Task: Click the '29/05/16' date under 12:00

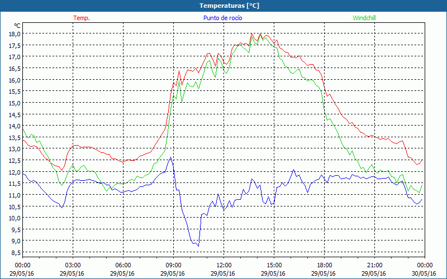Action: pyautogui.click(x=223, y=273)
